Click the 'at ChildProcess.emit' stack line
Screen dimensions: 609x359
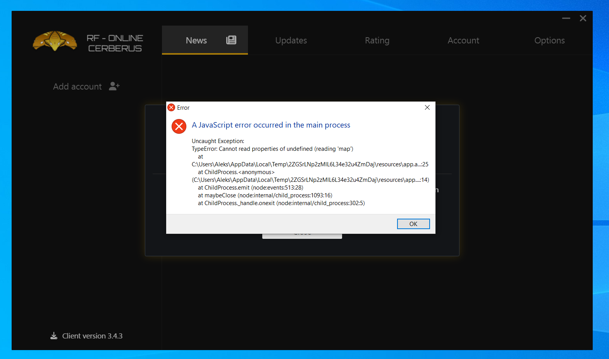tap(251, 188)
